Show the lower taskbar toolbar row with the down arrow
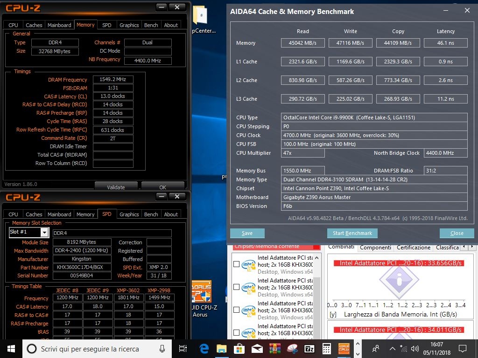This screenshot has height=358, width=478. pos(358,354)
